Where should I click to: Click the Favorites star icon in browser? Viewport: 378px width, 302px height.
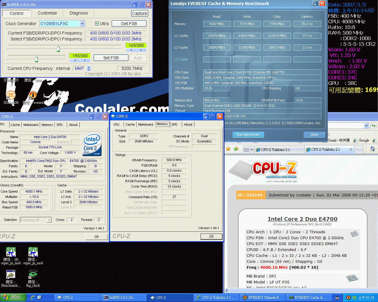228,149
